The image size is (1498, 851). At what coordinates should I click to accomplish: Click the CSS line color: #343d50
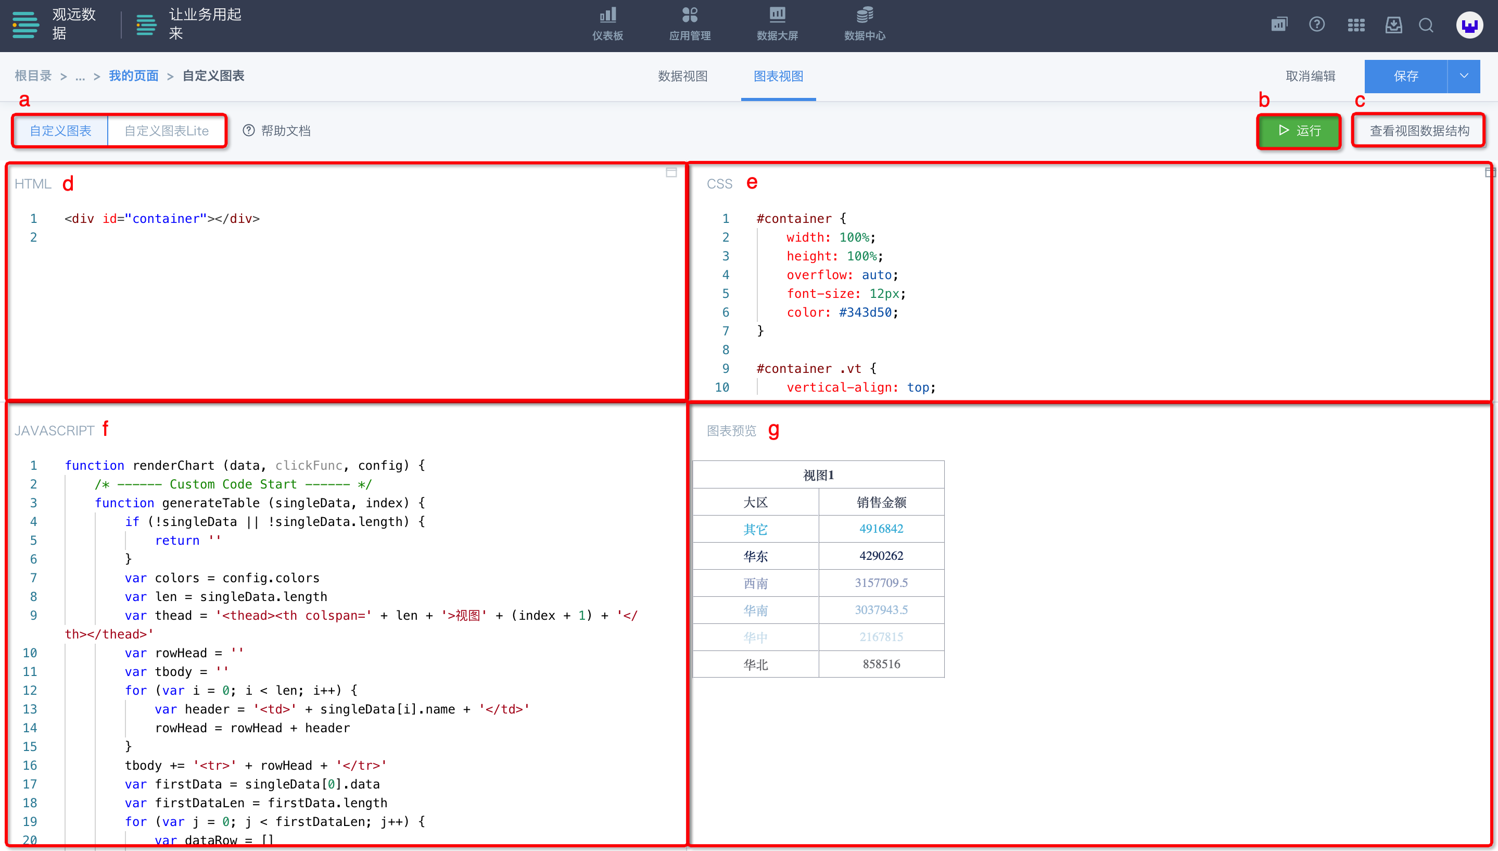tap(842, 312)
